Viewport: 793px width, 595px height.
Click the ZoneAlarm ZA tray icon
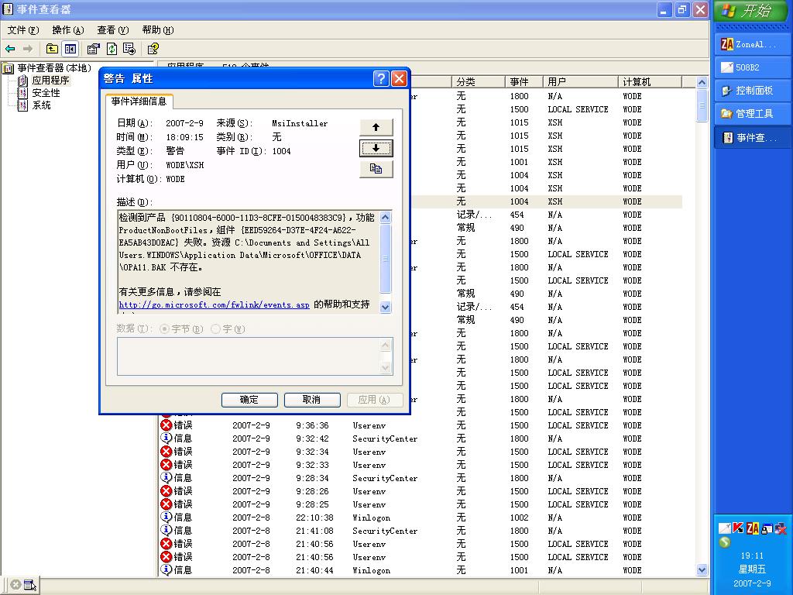(753, 528)
